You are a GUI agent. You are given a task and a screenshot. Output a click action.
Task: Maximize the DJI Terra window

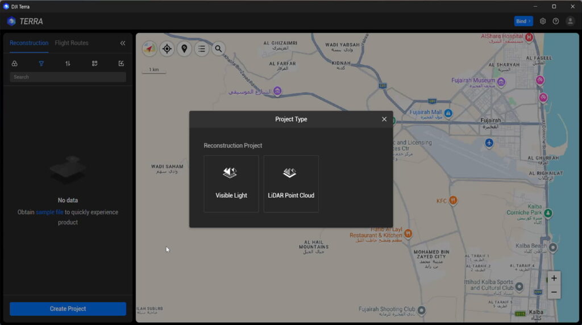[554, 6]
